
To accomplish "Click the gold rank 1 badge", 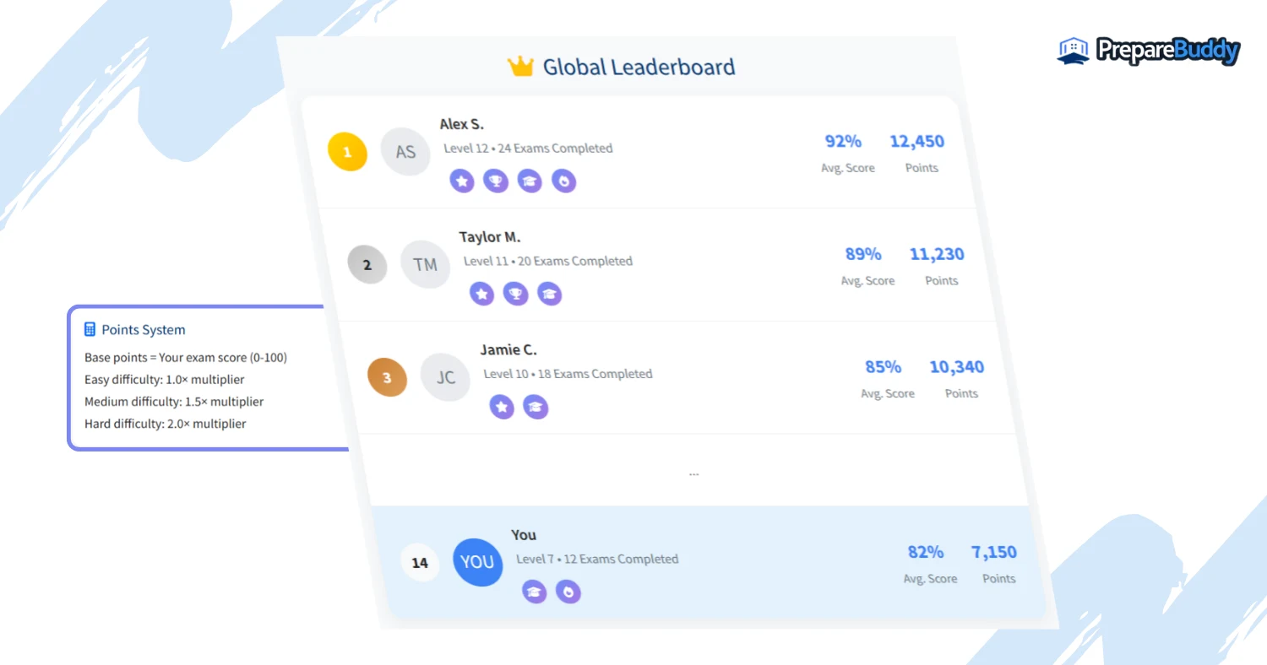I will click(x=347, y=153).
